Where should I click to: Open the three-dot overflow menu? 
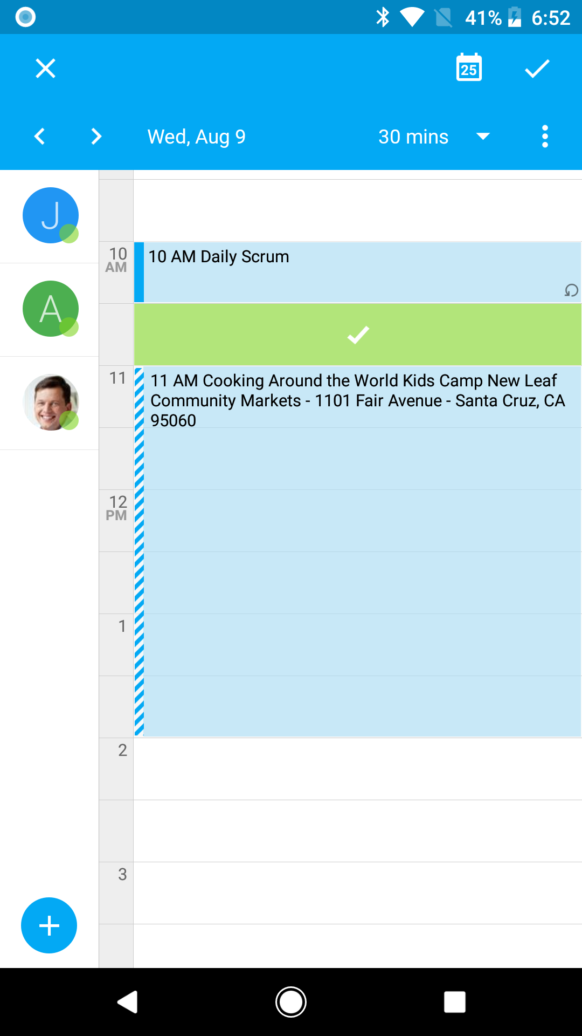(545, 137)
